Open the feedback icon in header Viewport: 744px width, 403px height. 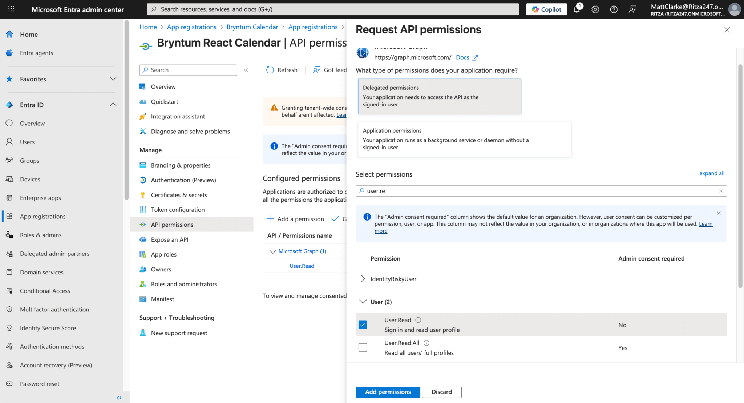[632, 9]
